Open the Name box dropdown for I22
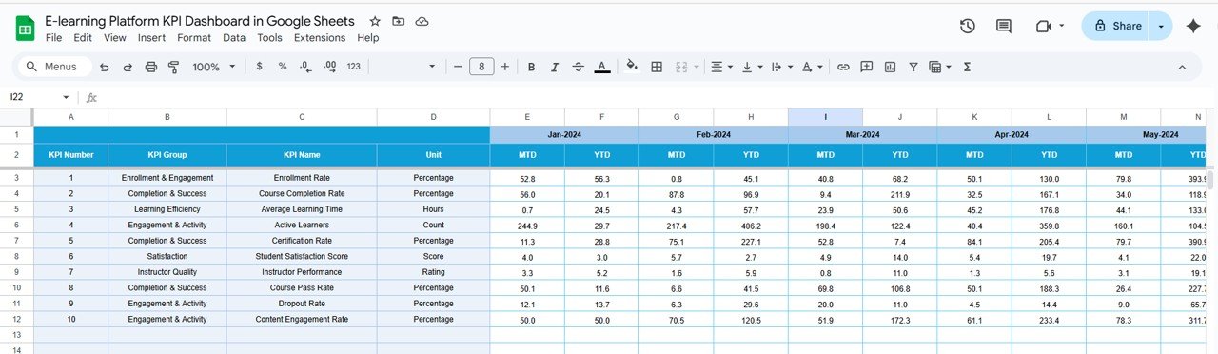Viewport: 1218px width, 354px height. (x=66, y=97)
